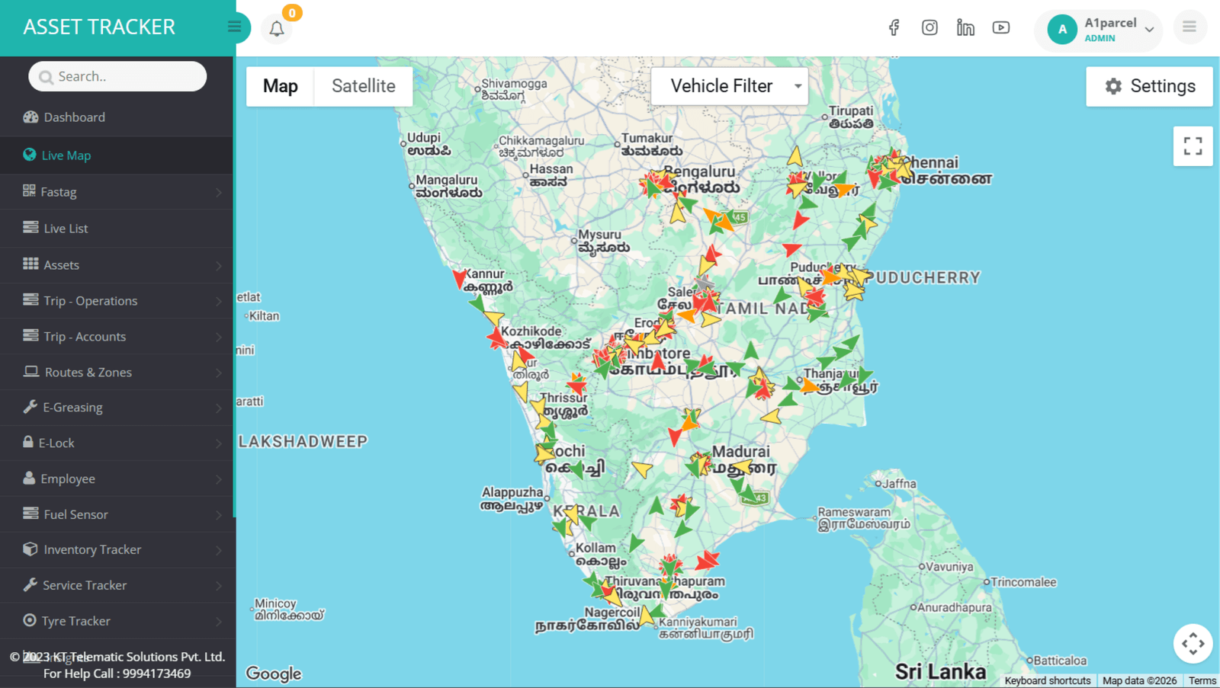Viewport: 1220px width, 688px height.
Task: Click the red vehicle marker near Kannur
Action: (x=460, y=278)
